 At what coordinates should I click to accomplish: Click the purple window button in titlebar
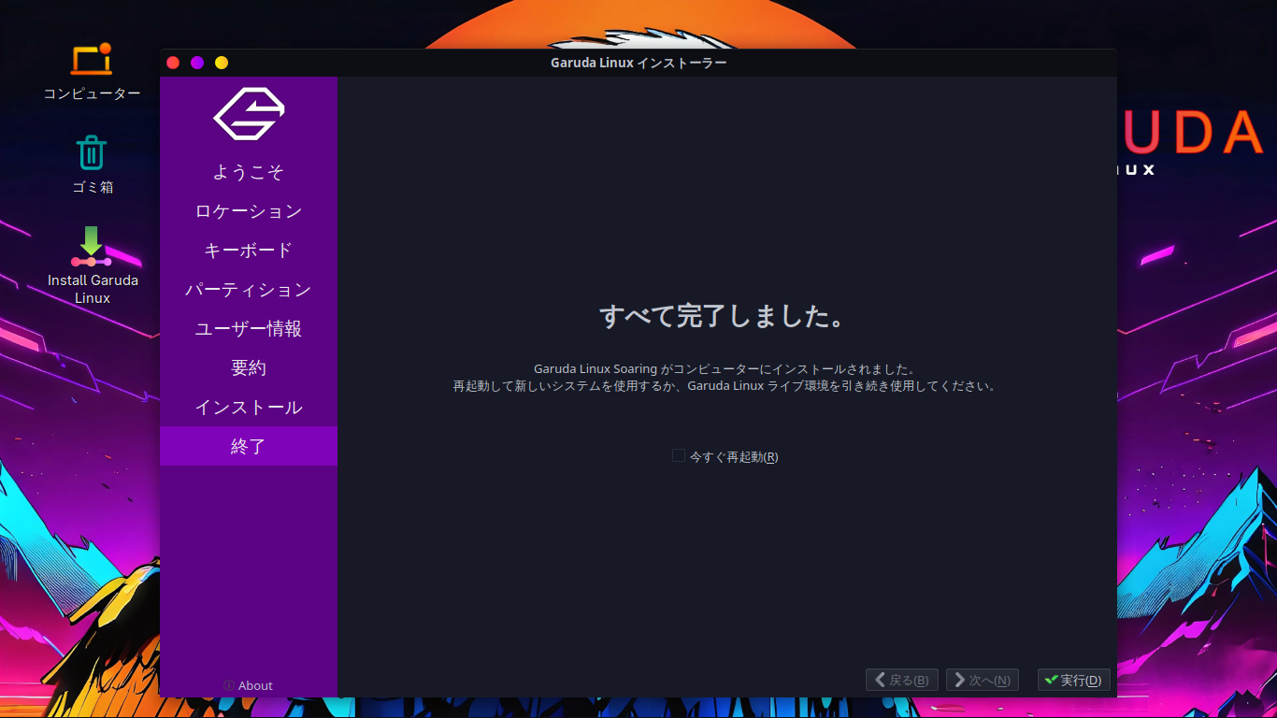[x=197, y=63]
